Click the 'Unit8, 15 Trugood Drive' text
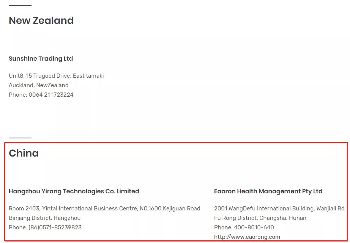Viewport: 350px width, 243px height. (x=39, y=76)
